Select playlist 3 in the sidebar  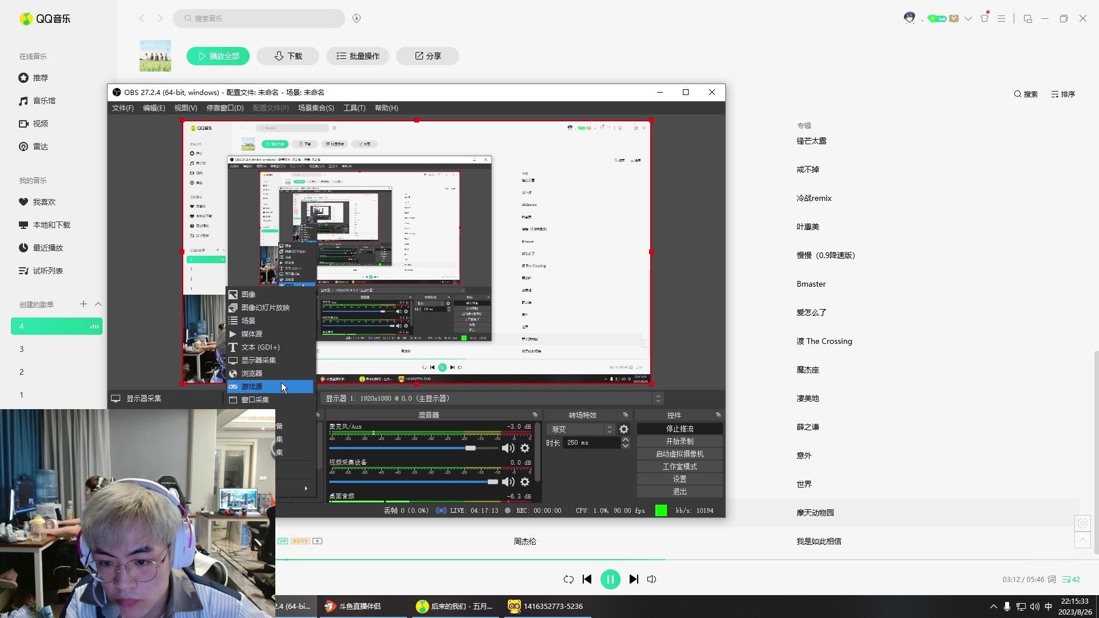point(57,349)
